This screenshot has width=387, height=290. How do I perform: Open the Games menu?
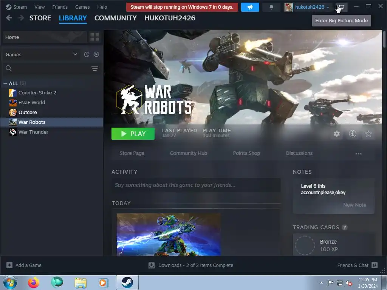pyautogui.click(x=82, y=7)
